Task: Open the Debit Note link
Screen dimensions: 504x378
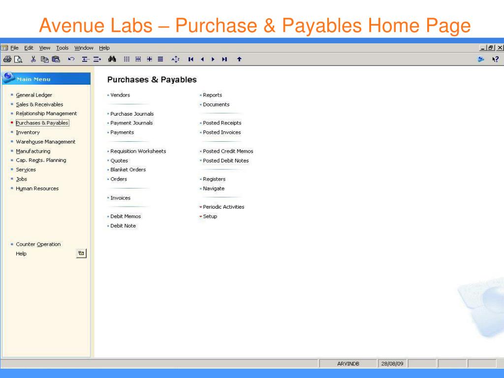Action: pos(123,226)
